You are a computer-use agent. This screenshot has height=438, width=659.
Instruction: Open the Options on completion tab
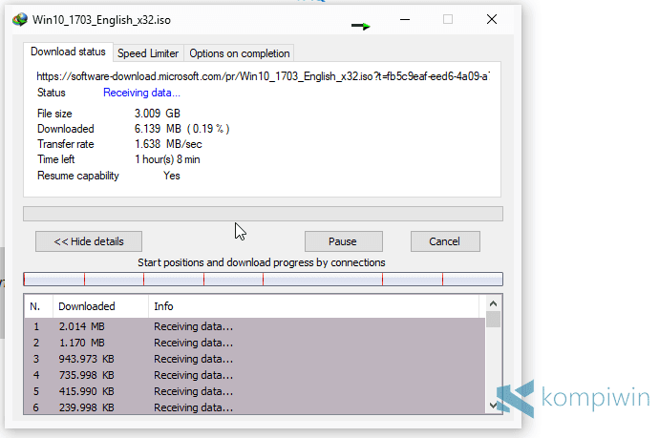point(239,53)
